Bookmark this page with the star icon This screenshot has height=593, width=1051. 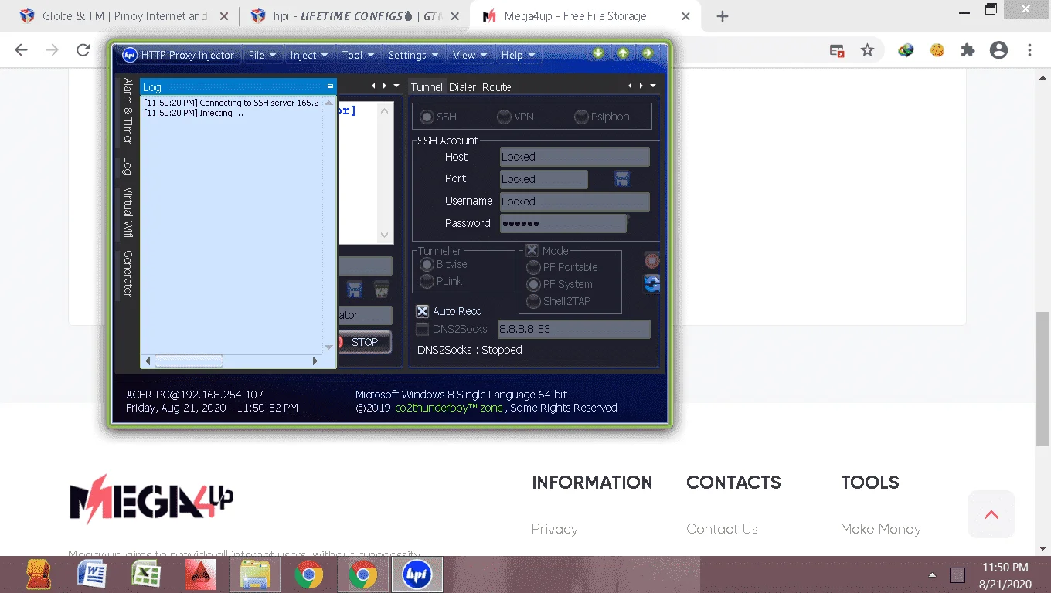point(867,50)
